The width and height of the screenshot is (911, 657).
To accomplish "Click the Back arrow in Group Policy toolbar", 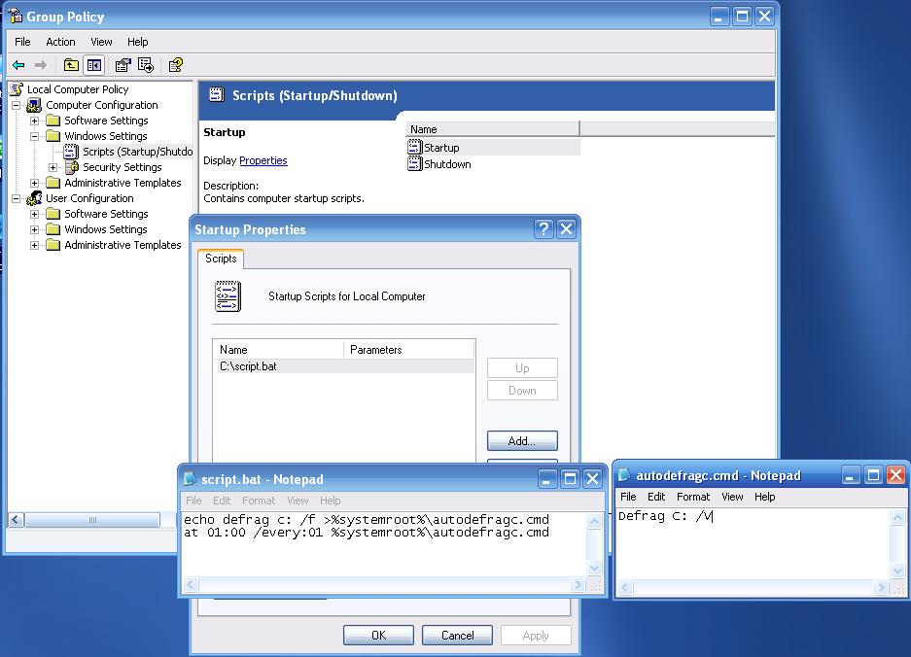I will coord(18,65).
